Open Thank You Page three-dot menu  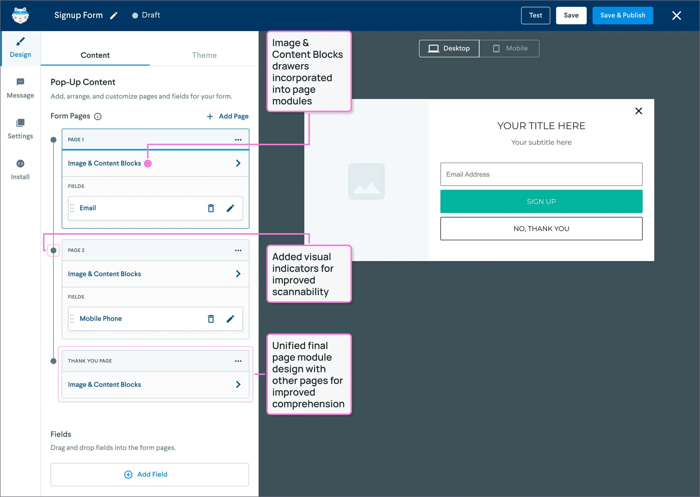click(238, 361)
